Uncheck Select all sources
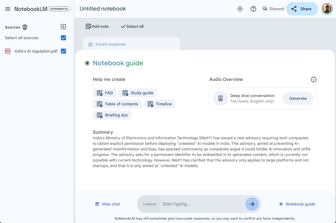 pos(63,38)
